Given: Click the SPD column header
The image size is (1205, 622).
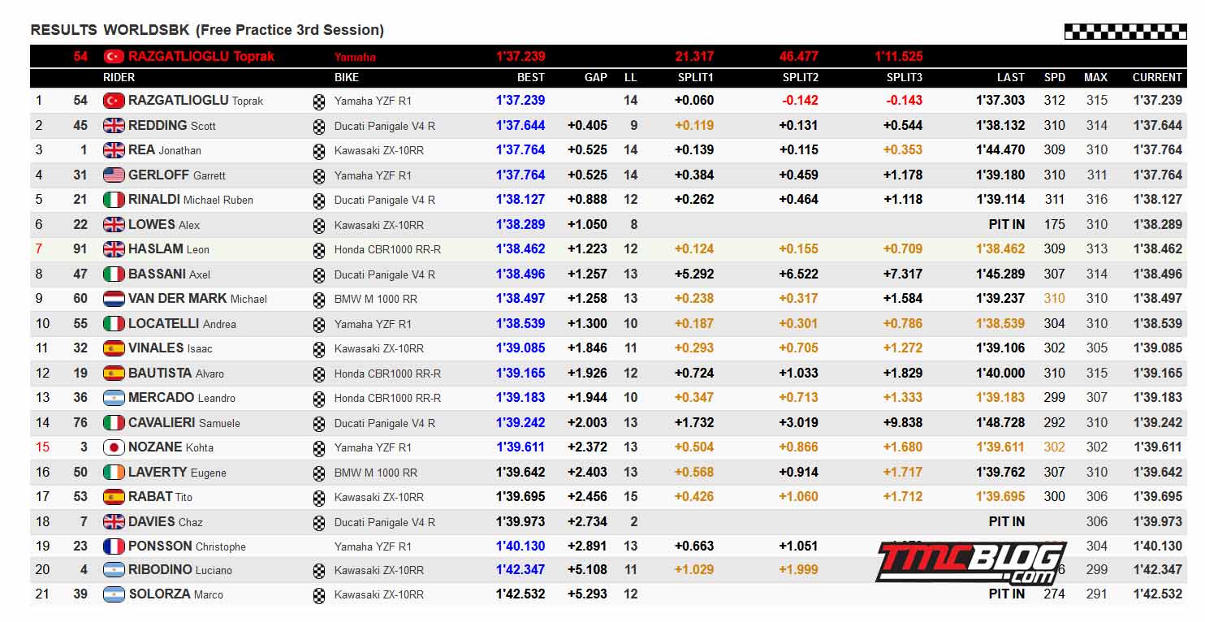Looking at the screenshot, I should 1055,78.
